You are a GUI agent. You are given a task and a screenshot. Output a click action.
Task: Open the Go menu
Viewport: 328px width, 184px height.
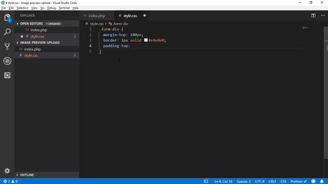(42, 8)
